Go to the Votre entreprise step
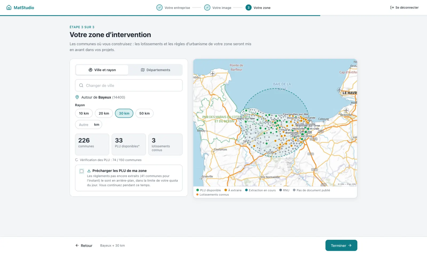Screen dimensions: 427x254 [x=173, y=8]
